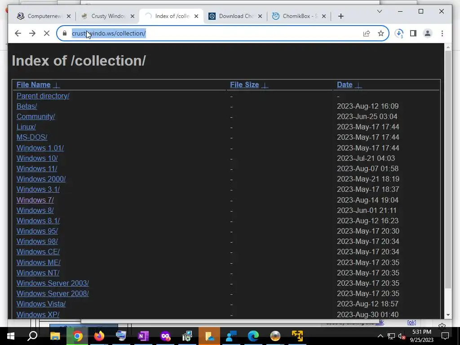Bookmark this page with the star

pos(381,33)
